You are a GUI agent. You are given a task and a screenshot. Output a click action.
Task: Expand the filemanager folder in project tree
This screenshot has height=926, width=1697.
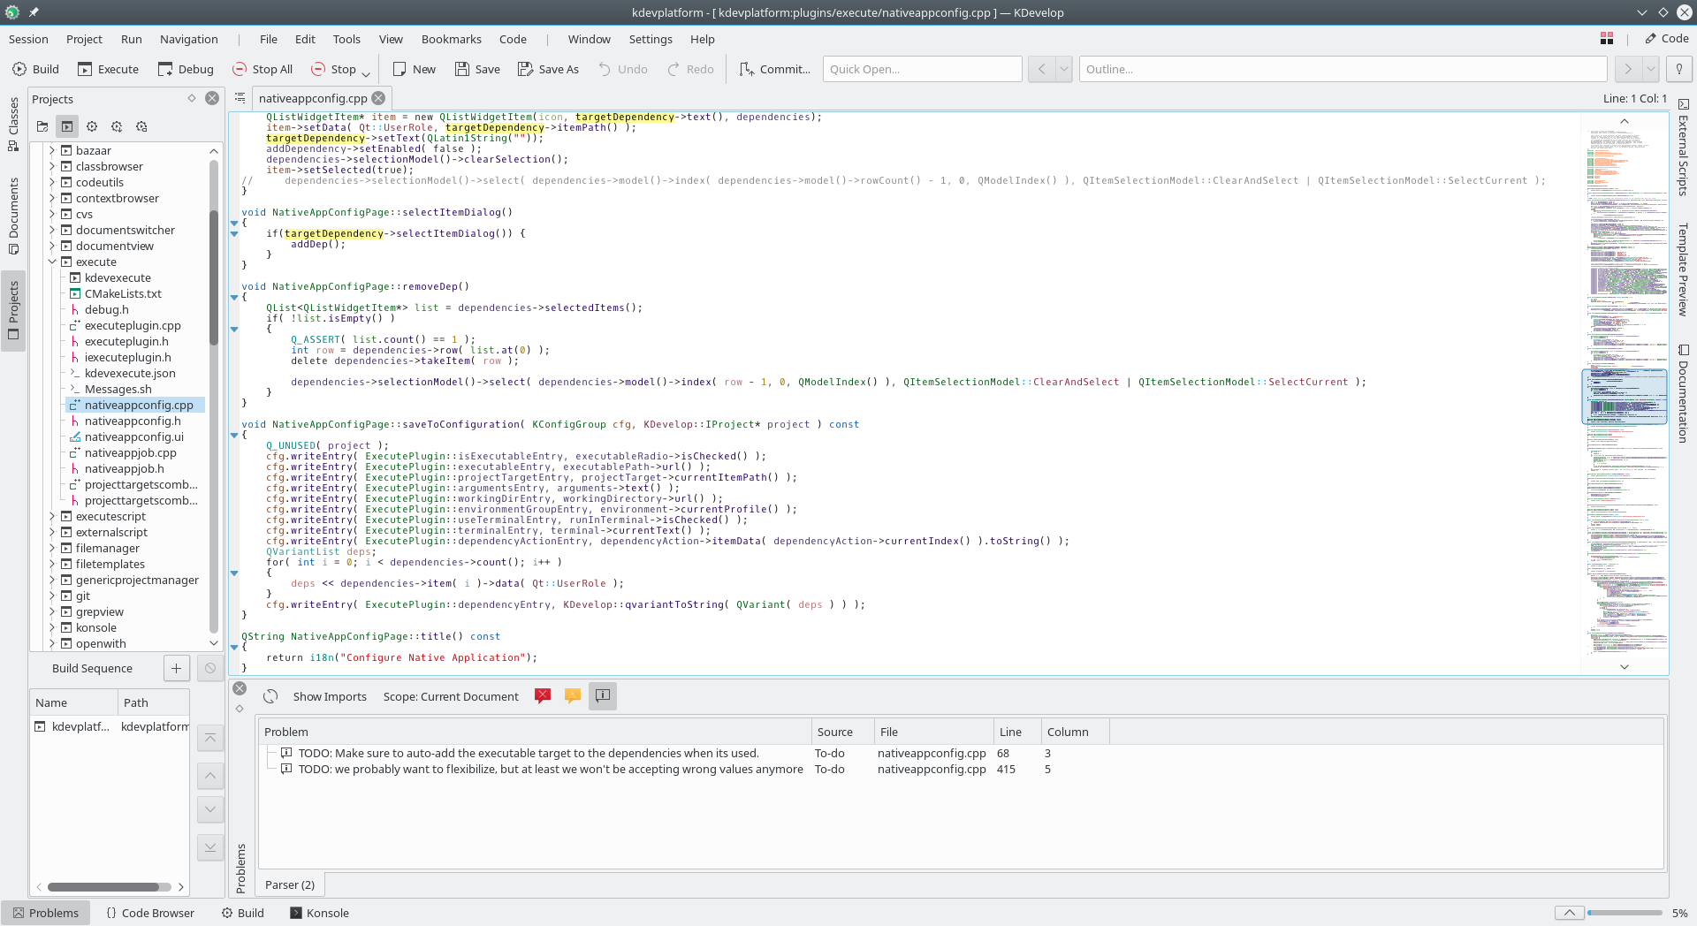pyautogui.click(x=52, y=548)
